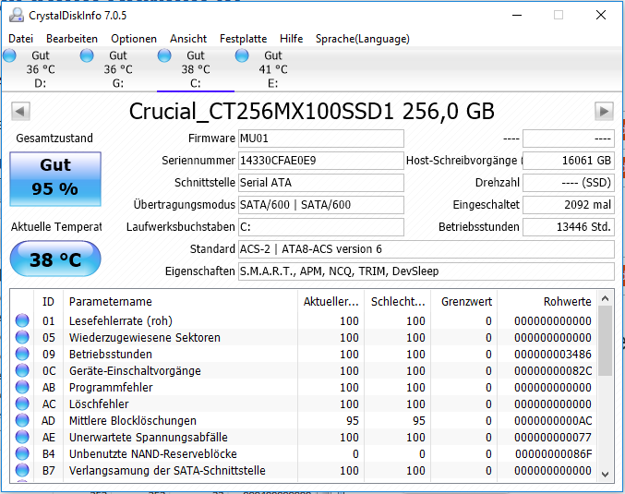This screenshot has height=494, width=625.
Task: Click status dot for Verlangsamung der SATA-Schnittstelle
Action: [22, 470]
